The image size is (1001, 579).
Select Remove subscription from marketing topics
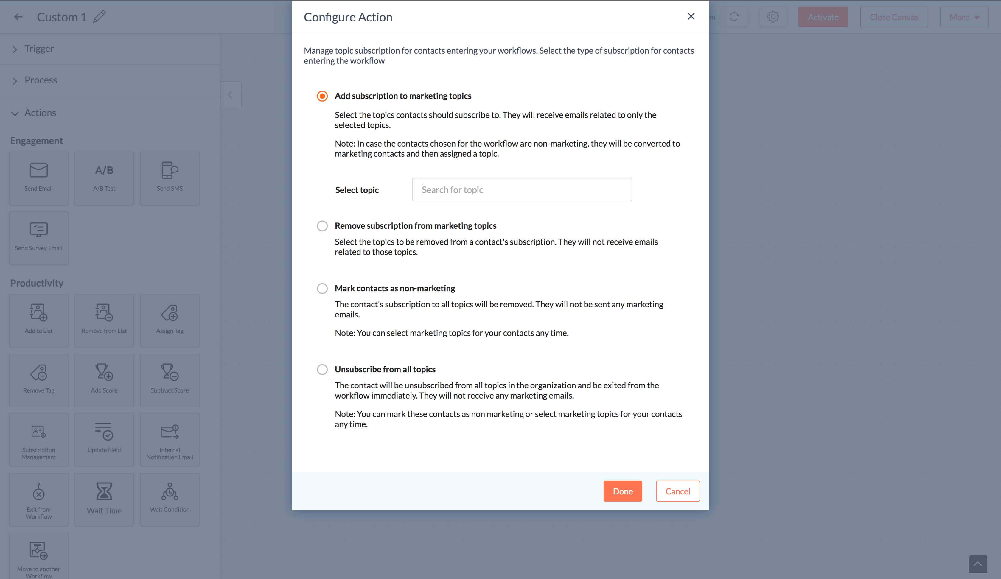pos(322,225)
